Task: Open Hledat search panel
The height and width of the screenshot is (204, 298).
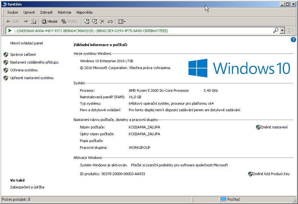Action: (49, 21)
